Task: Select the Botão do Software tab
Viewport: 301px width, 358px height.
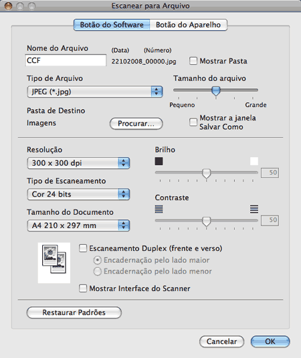Action: [x=112, y=25]
